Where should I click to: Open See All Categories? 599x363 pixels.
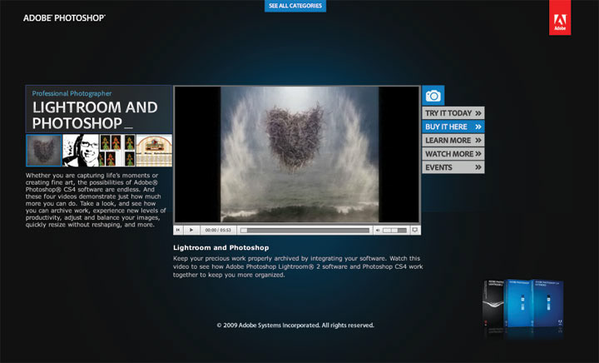pos(295,6)
